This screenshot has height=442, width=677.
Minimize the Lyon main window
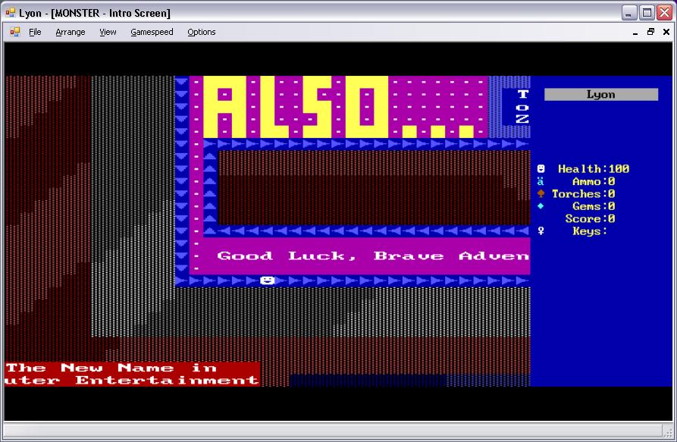[629, 13]
